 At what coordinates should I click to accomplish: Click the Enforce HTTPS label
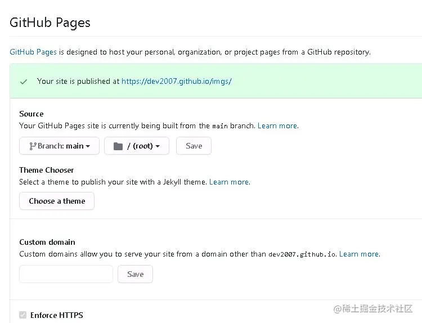(57, 315)
